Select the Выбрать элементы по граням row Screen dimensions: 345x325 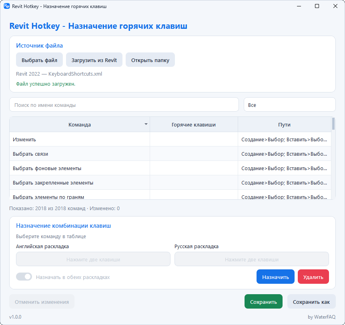pyautogui.click(x=170, y=195)
